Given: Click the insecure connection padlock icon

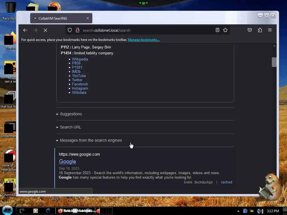Looking at the screenshot, I should pyautogui.click(x=78, y=30).
